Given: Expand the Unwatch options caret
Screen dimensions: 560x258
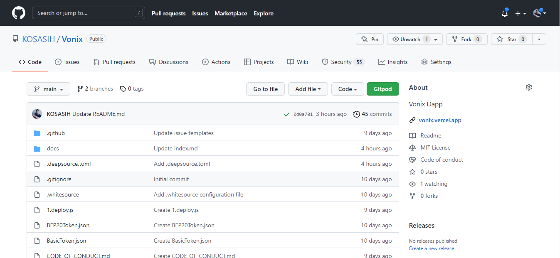Looking at the screenshot, I should [x=436, y=39].
